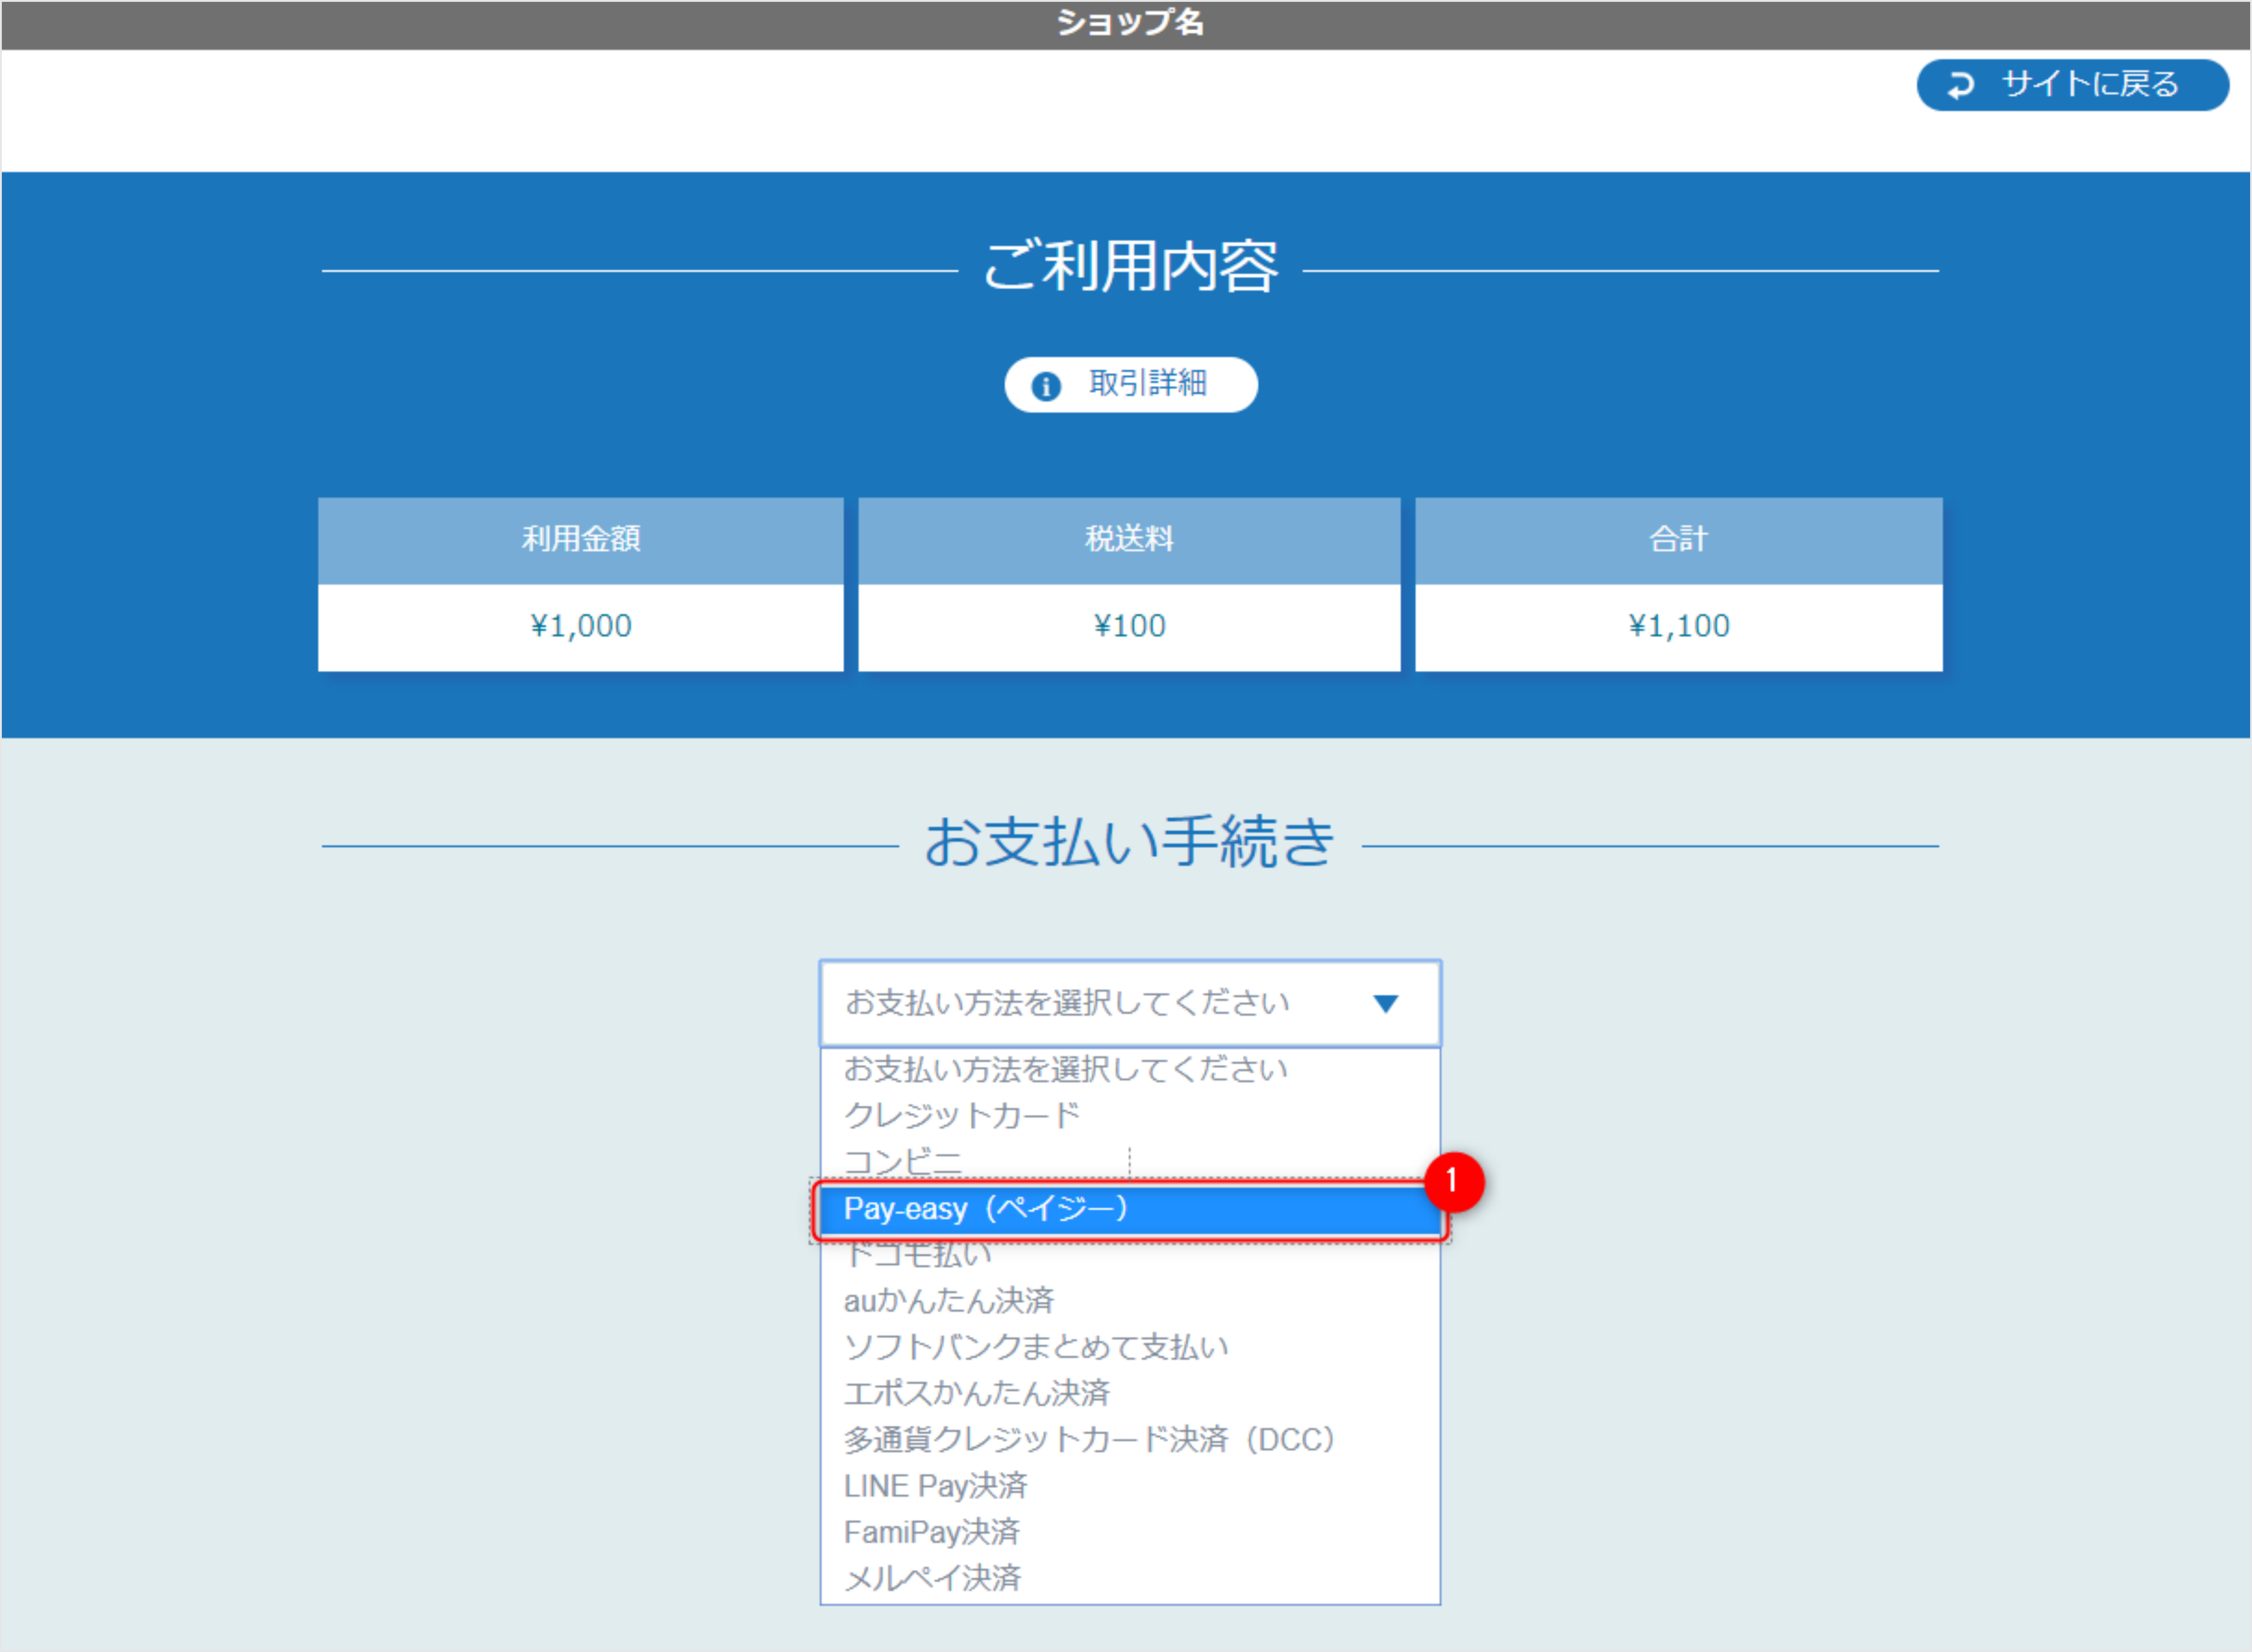Click the サイトに戻る button
The width and height of the screenshot is (2252, 1652).
point(2072,85)
